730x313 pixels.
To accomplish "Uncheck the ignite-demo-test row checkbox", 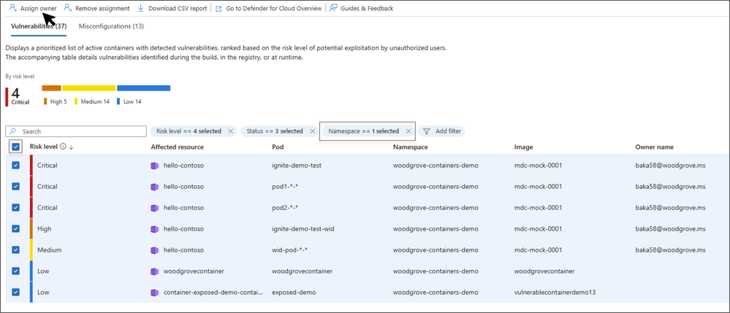I will (15, 165).
